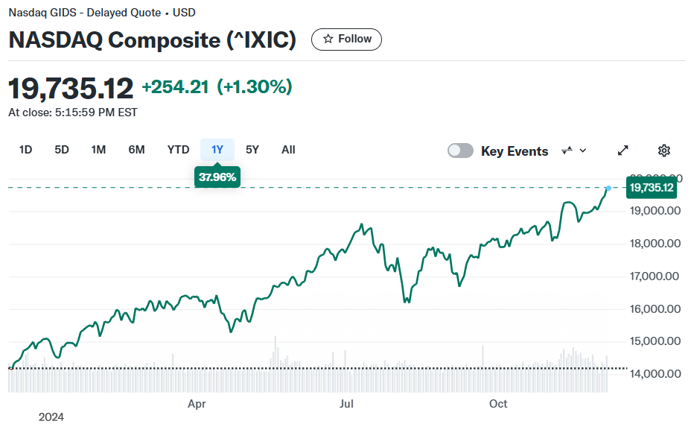Switch to the 1M range
Viewport: 691px width, 427px height.
click(x=98, y=150)
